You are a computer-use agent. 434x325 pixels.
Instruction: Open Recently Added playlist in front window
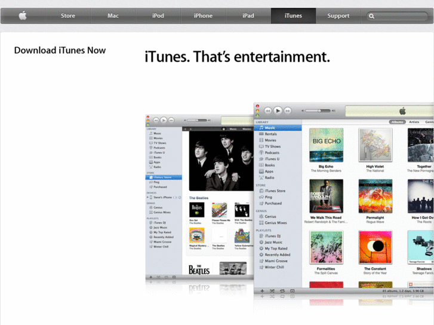(278, 255)
